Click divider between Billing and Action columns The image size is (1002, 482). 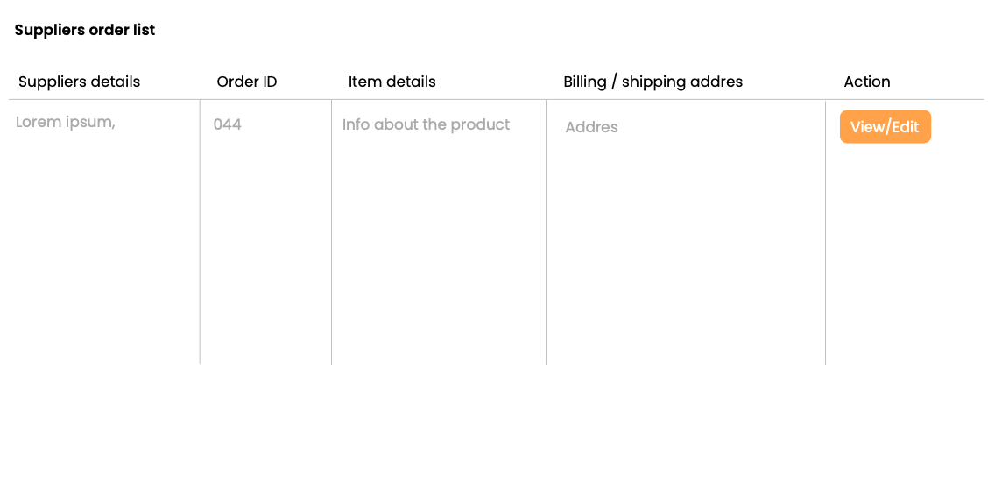tap(826, 232)
